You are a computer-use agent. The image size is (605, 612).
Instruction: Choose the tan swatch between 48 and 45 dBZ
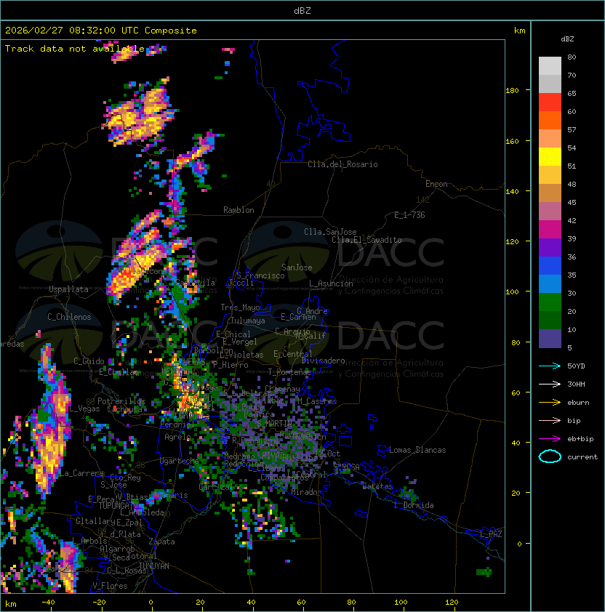pos(550,193)
